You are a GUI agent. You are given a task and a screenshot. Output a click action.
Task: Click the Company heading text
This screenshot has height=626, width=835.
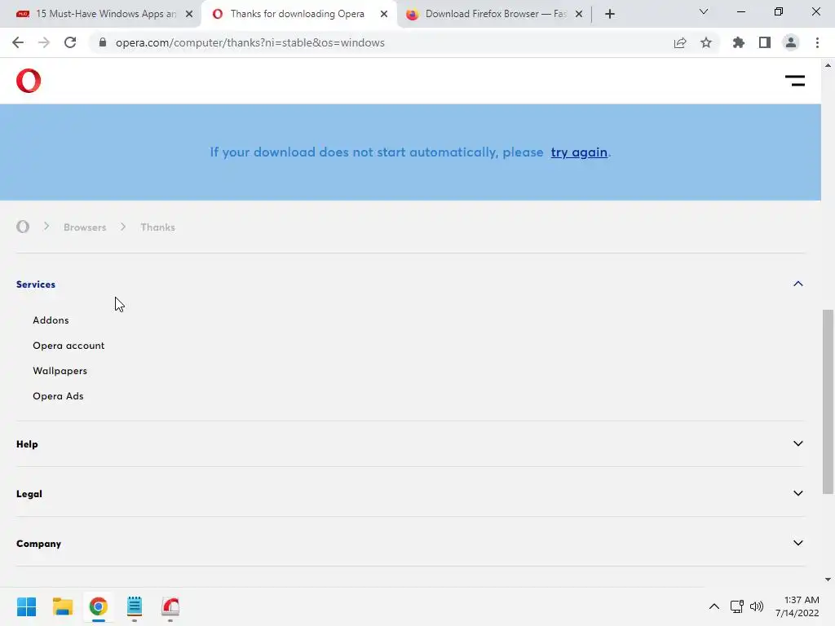(x=39, y=544)
